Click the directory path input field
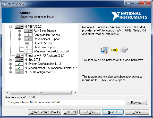 point(65,102)
